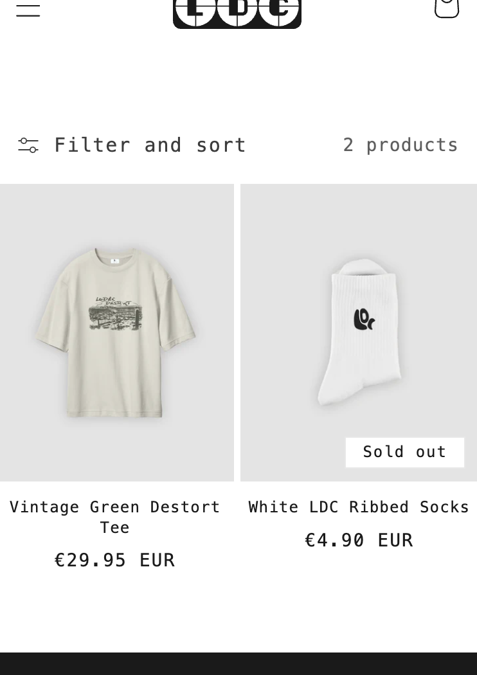Open the shopping cart
The height and width of the screenshot is (675, 477).
pyautogui.click(x=446, y=8)
